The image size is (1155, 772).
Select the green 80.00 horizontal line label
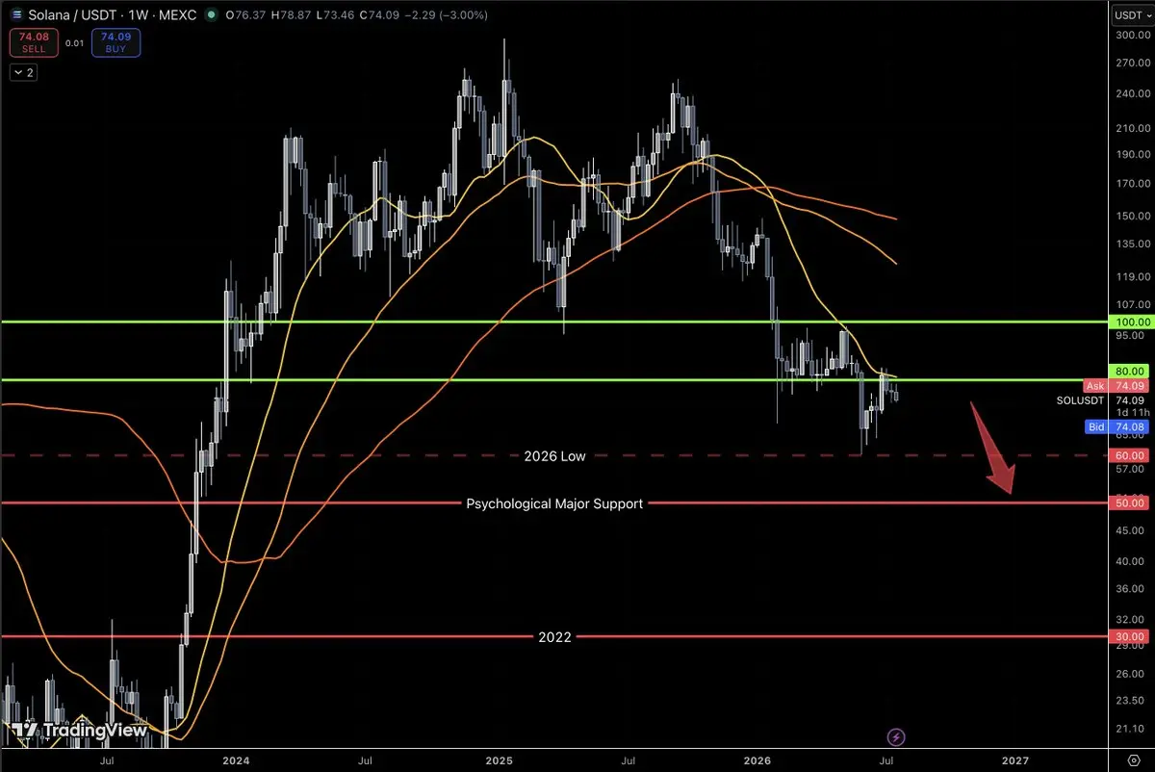click(1130, 371)
